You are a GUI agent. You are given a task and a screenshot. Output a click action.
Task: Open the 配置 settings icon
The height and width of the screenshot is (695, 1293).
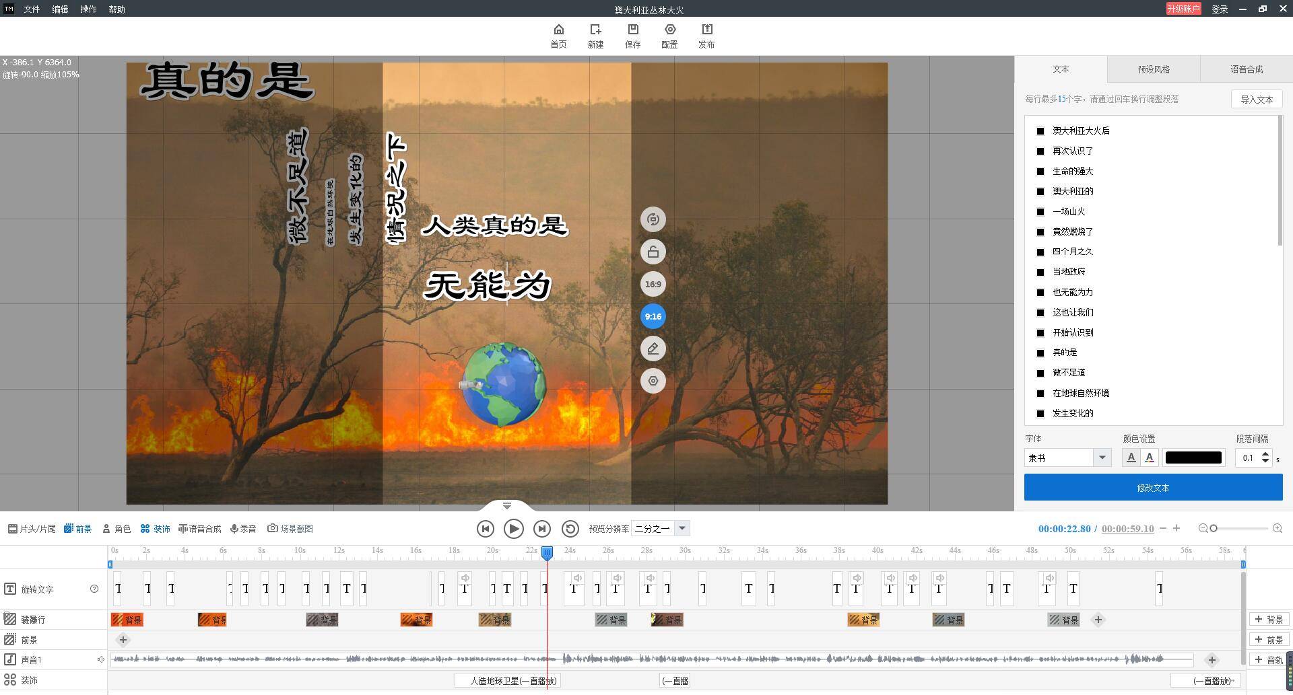tap(669, 36)
